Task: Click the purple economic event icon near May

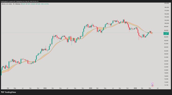Action: coord(152,83)
